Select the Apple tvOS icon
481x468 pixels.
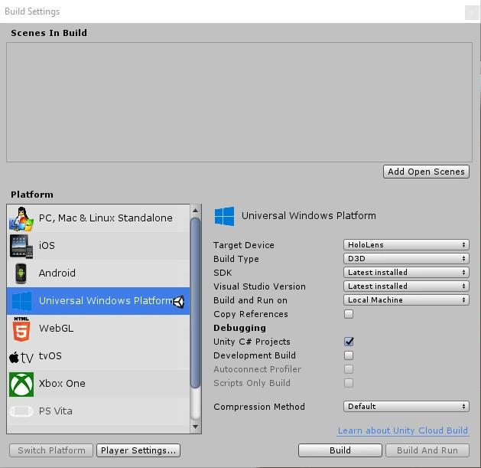point(21,357)
